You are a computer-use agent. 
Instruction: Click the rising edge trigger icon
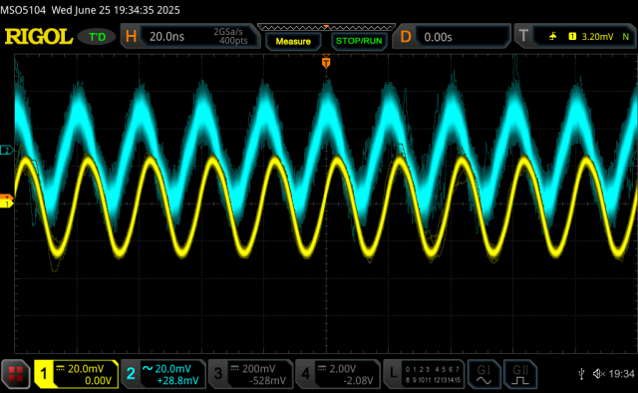(552, 37)
